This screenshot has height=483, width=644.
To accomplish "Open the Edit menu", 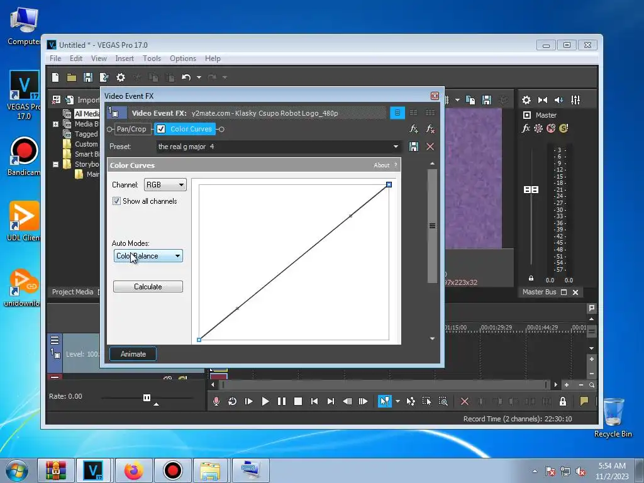I will pos(76,58).
